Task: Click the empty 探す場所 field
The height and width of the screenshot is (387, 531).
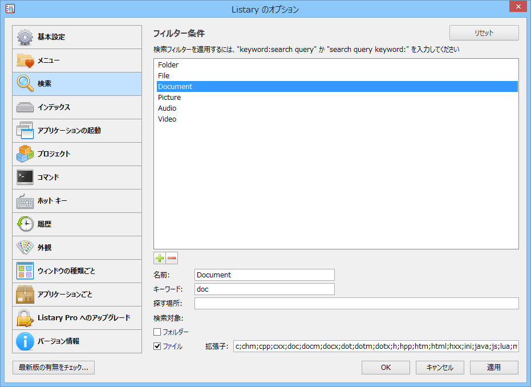Action: click(x=356, y=303)
